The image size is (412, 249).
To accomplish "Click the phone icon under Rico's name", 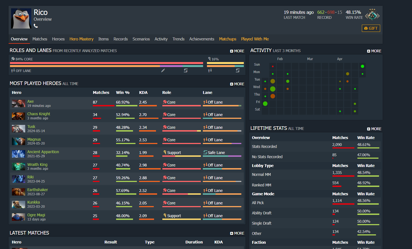I will 36,26.
